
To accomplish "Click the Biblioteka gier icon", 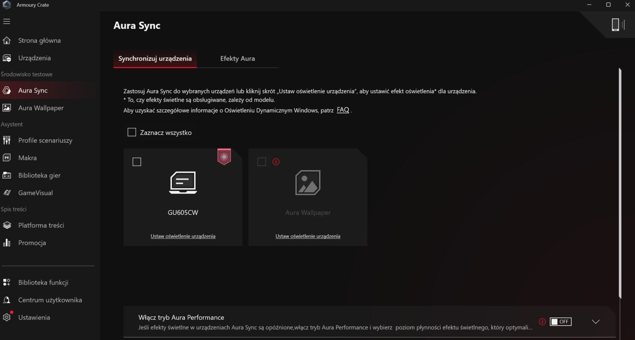I will click(x=7, y=175).
